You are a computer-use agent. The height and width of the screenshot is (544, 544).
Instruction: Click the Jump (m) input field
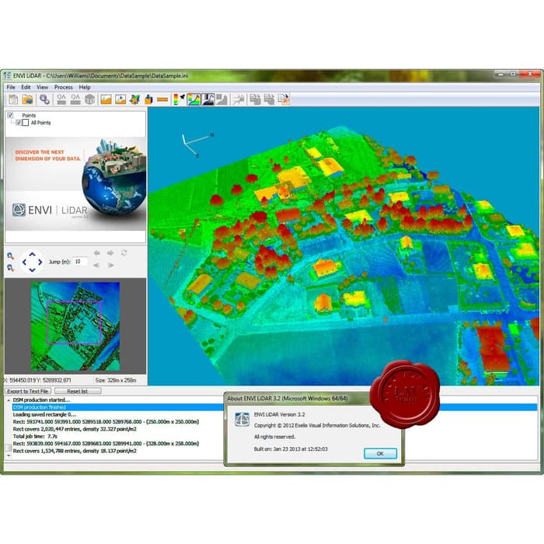pyautogui.click(x=79, y=262)
